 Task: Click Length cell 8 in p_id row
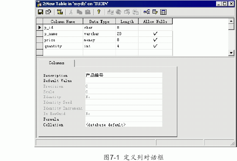tap(127, 27)
